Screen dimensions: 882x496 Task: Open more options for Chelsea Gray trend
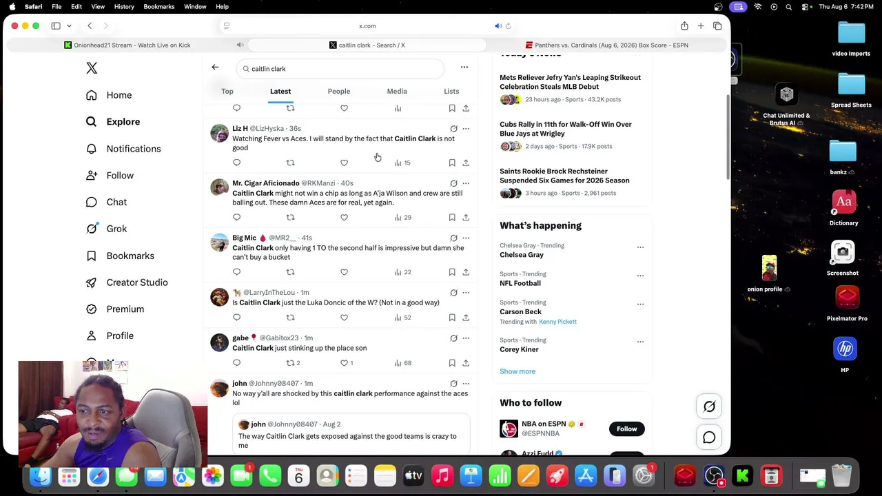click(x=640, y=247)
